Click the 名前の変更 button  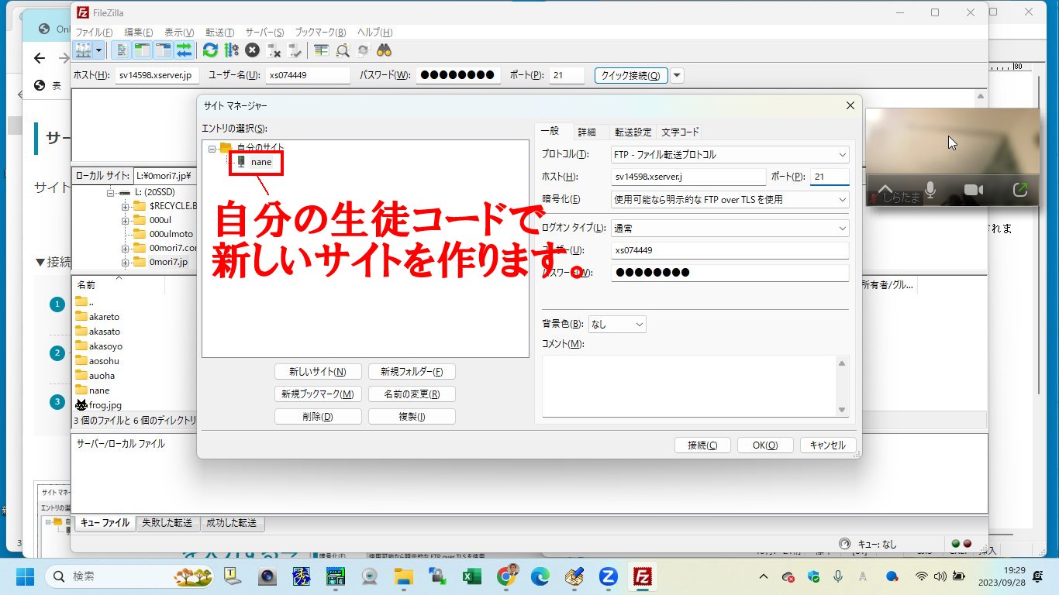[x=412, y=394]
